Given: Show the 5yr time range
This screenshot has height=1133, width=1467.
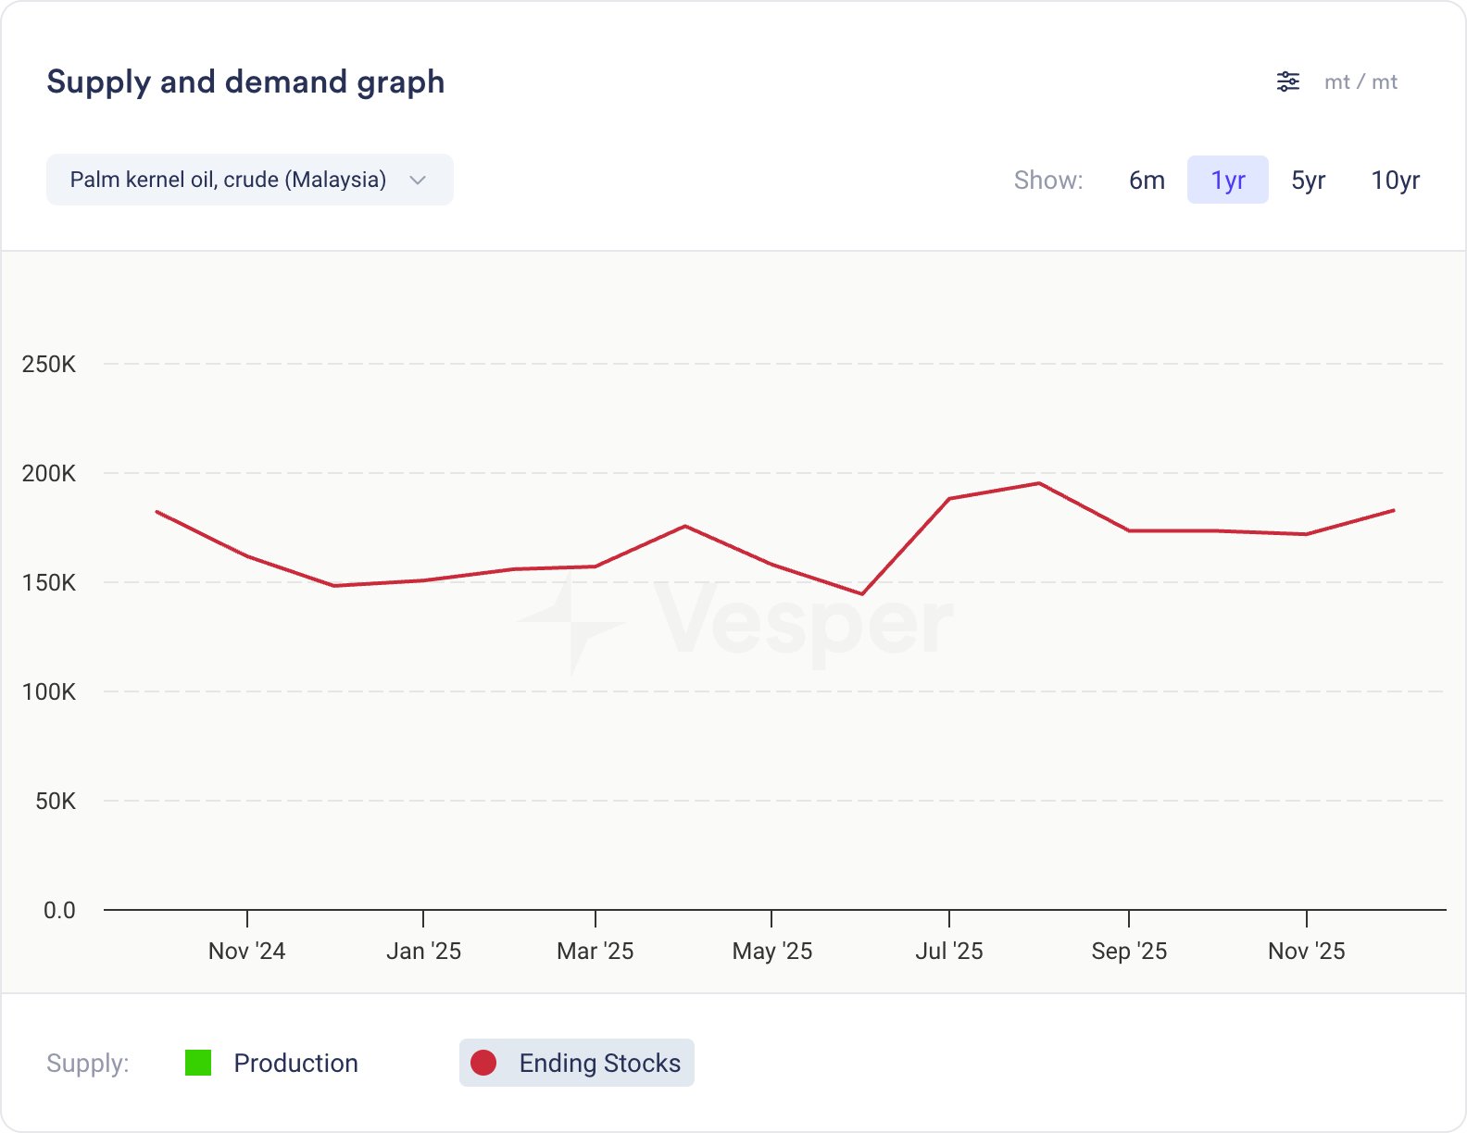Looking at the screenshot, I should [x=1308, y=180].
